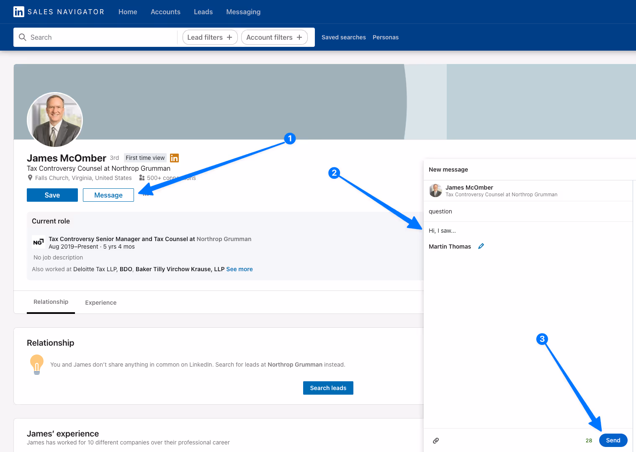Open the Messaging menu item
This screenshot has width=636, height=452.
point(243,12)
